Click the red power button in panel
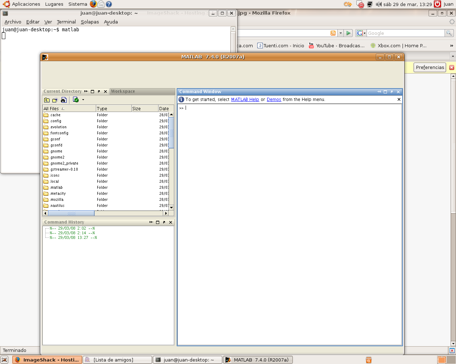The image size is (456, 364). [x=437, y=4]
